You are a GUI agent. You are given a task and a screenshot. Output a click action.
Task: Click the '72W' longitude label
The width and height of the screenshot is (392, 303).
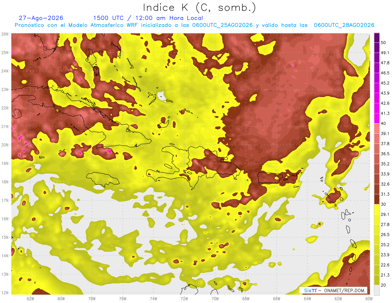184,298
